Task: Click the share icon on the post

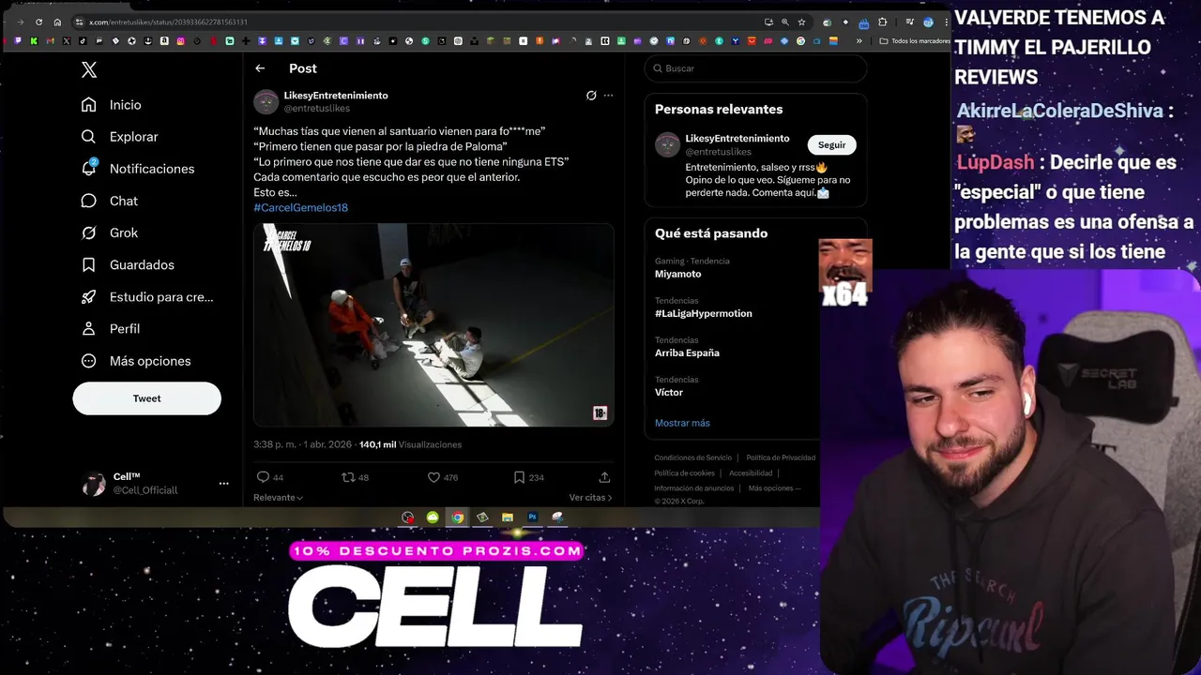Action: point(604,477)
